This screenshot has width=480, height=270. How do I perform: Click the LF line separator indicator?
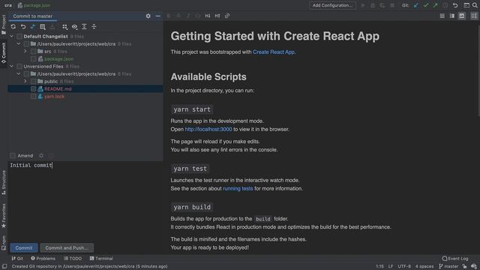(x=391, y=266)
